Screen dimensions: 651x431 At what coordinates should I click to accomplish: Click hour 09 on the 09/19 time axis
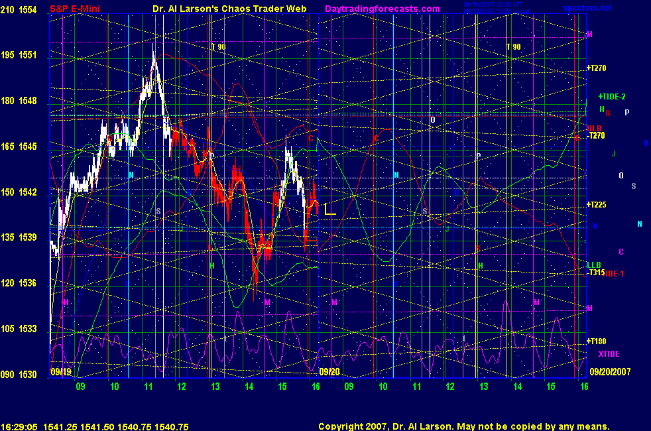pos(80,387)
